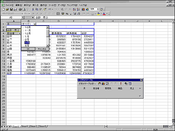Open the ヘルプ (Help) menu
This screenshot has width=175, height=131.
coord(83,5)
